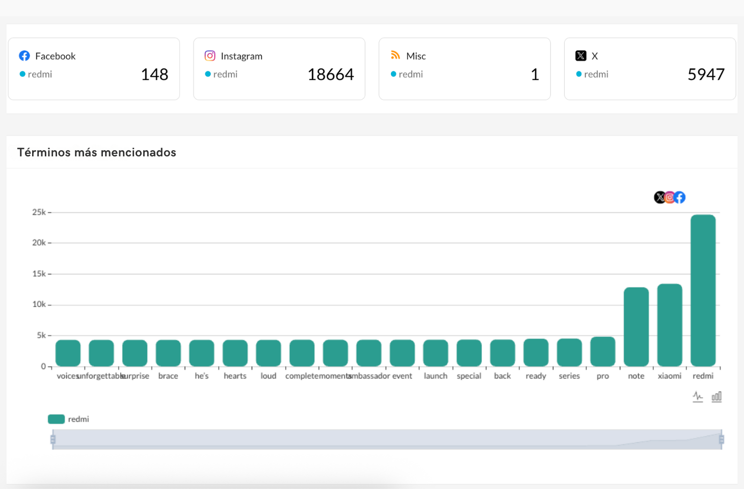Click Instagram icon above the redmi bar
The width and height of the screenshot is (744, 489).
click(x=670, y=197)
